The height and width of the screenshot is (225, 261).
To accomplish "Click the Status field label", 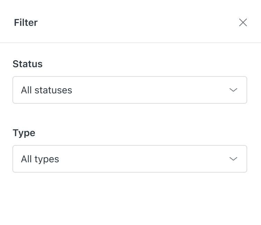I will coord(28,64).
